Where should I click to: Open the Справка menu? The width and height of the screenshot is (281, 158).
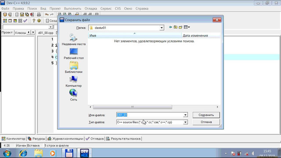pos(142,9)
